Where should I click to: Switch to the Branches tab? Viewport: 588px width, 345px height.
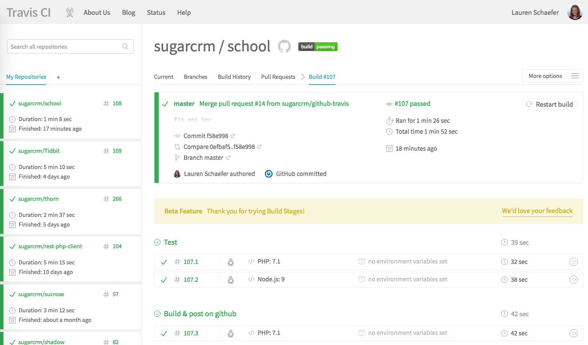[x=195, y=77]
